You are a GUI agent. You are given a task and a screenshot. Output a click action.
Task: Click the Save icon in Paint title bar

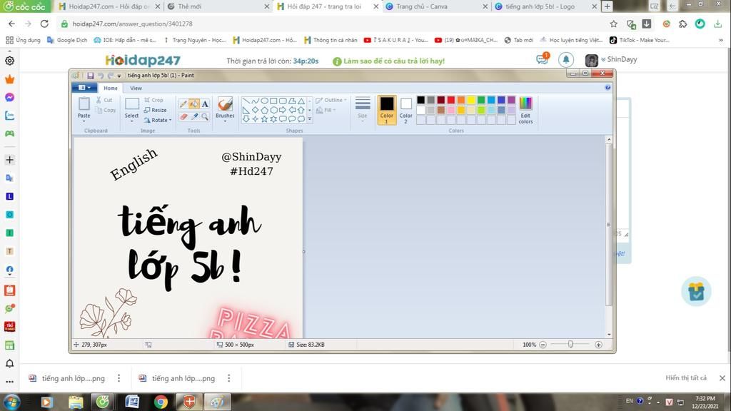(x=91, y=76)
